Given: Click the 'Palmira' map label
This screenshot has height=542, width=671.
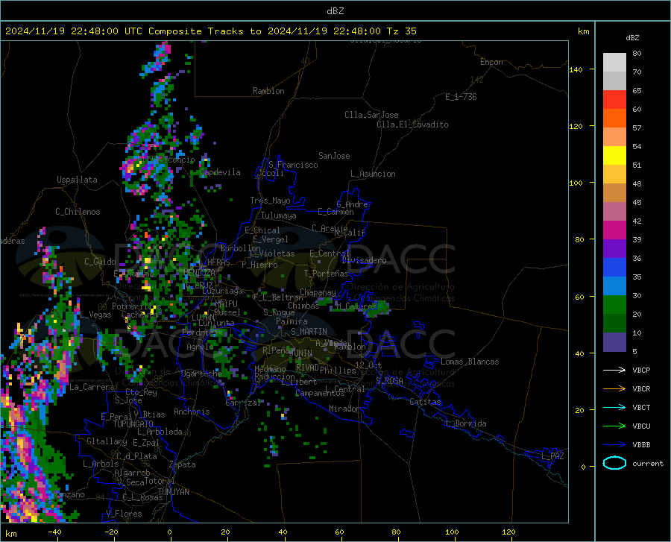Looking at the screenshot, I should [x=292, y=321].
